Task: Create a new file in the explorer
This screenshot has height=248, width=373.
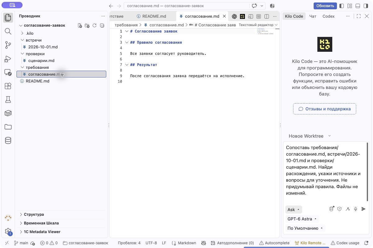Action: click(80, 26)
